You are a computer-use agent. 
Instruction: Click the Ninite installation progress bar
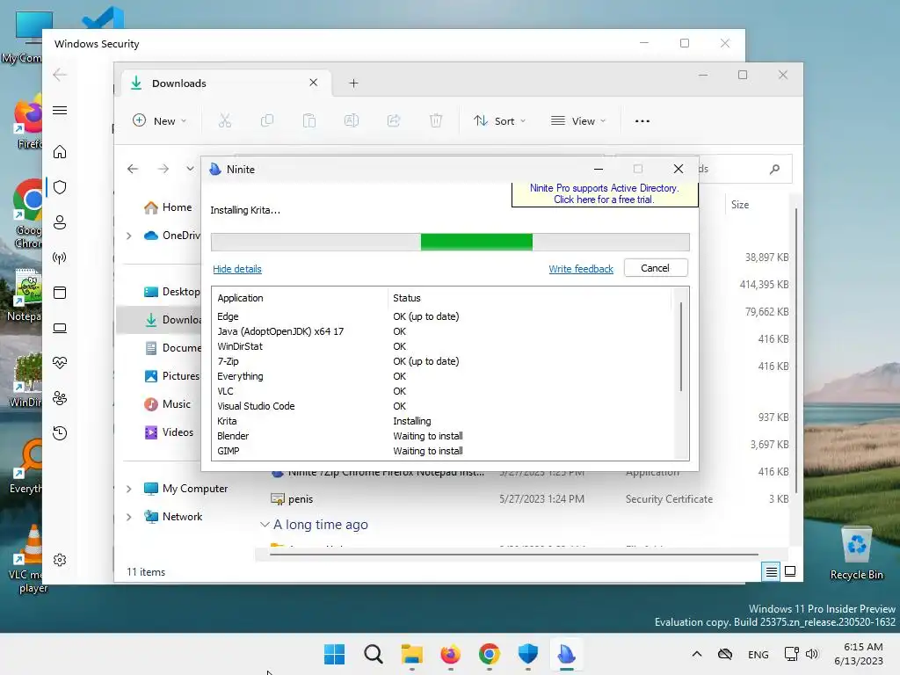tap(450, 243)
